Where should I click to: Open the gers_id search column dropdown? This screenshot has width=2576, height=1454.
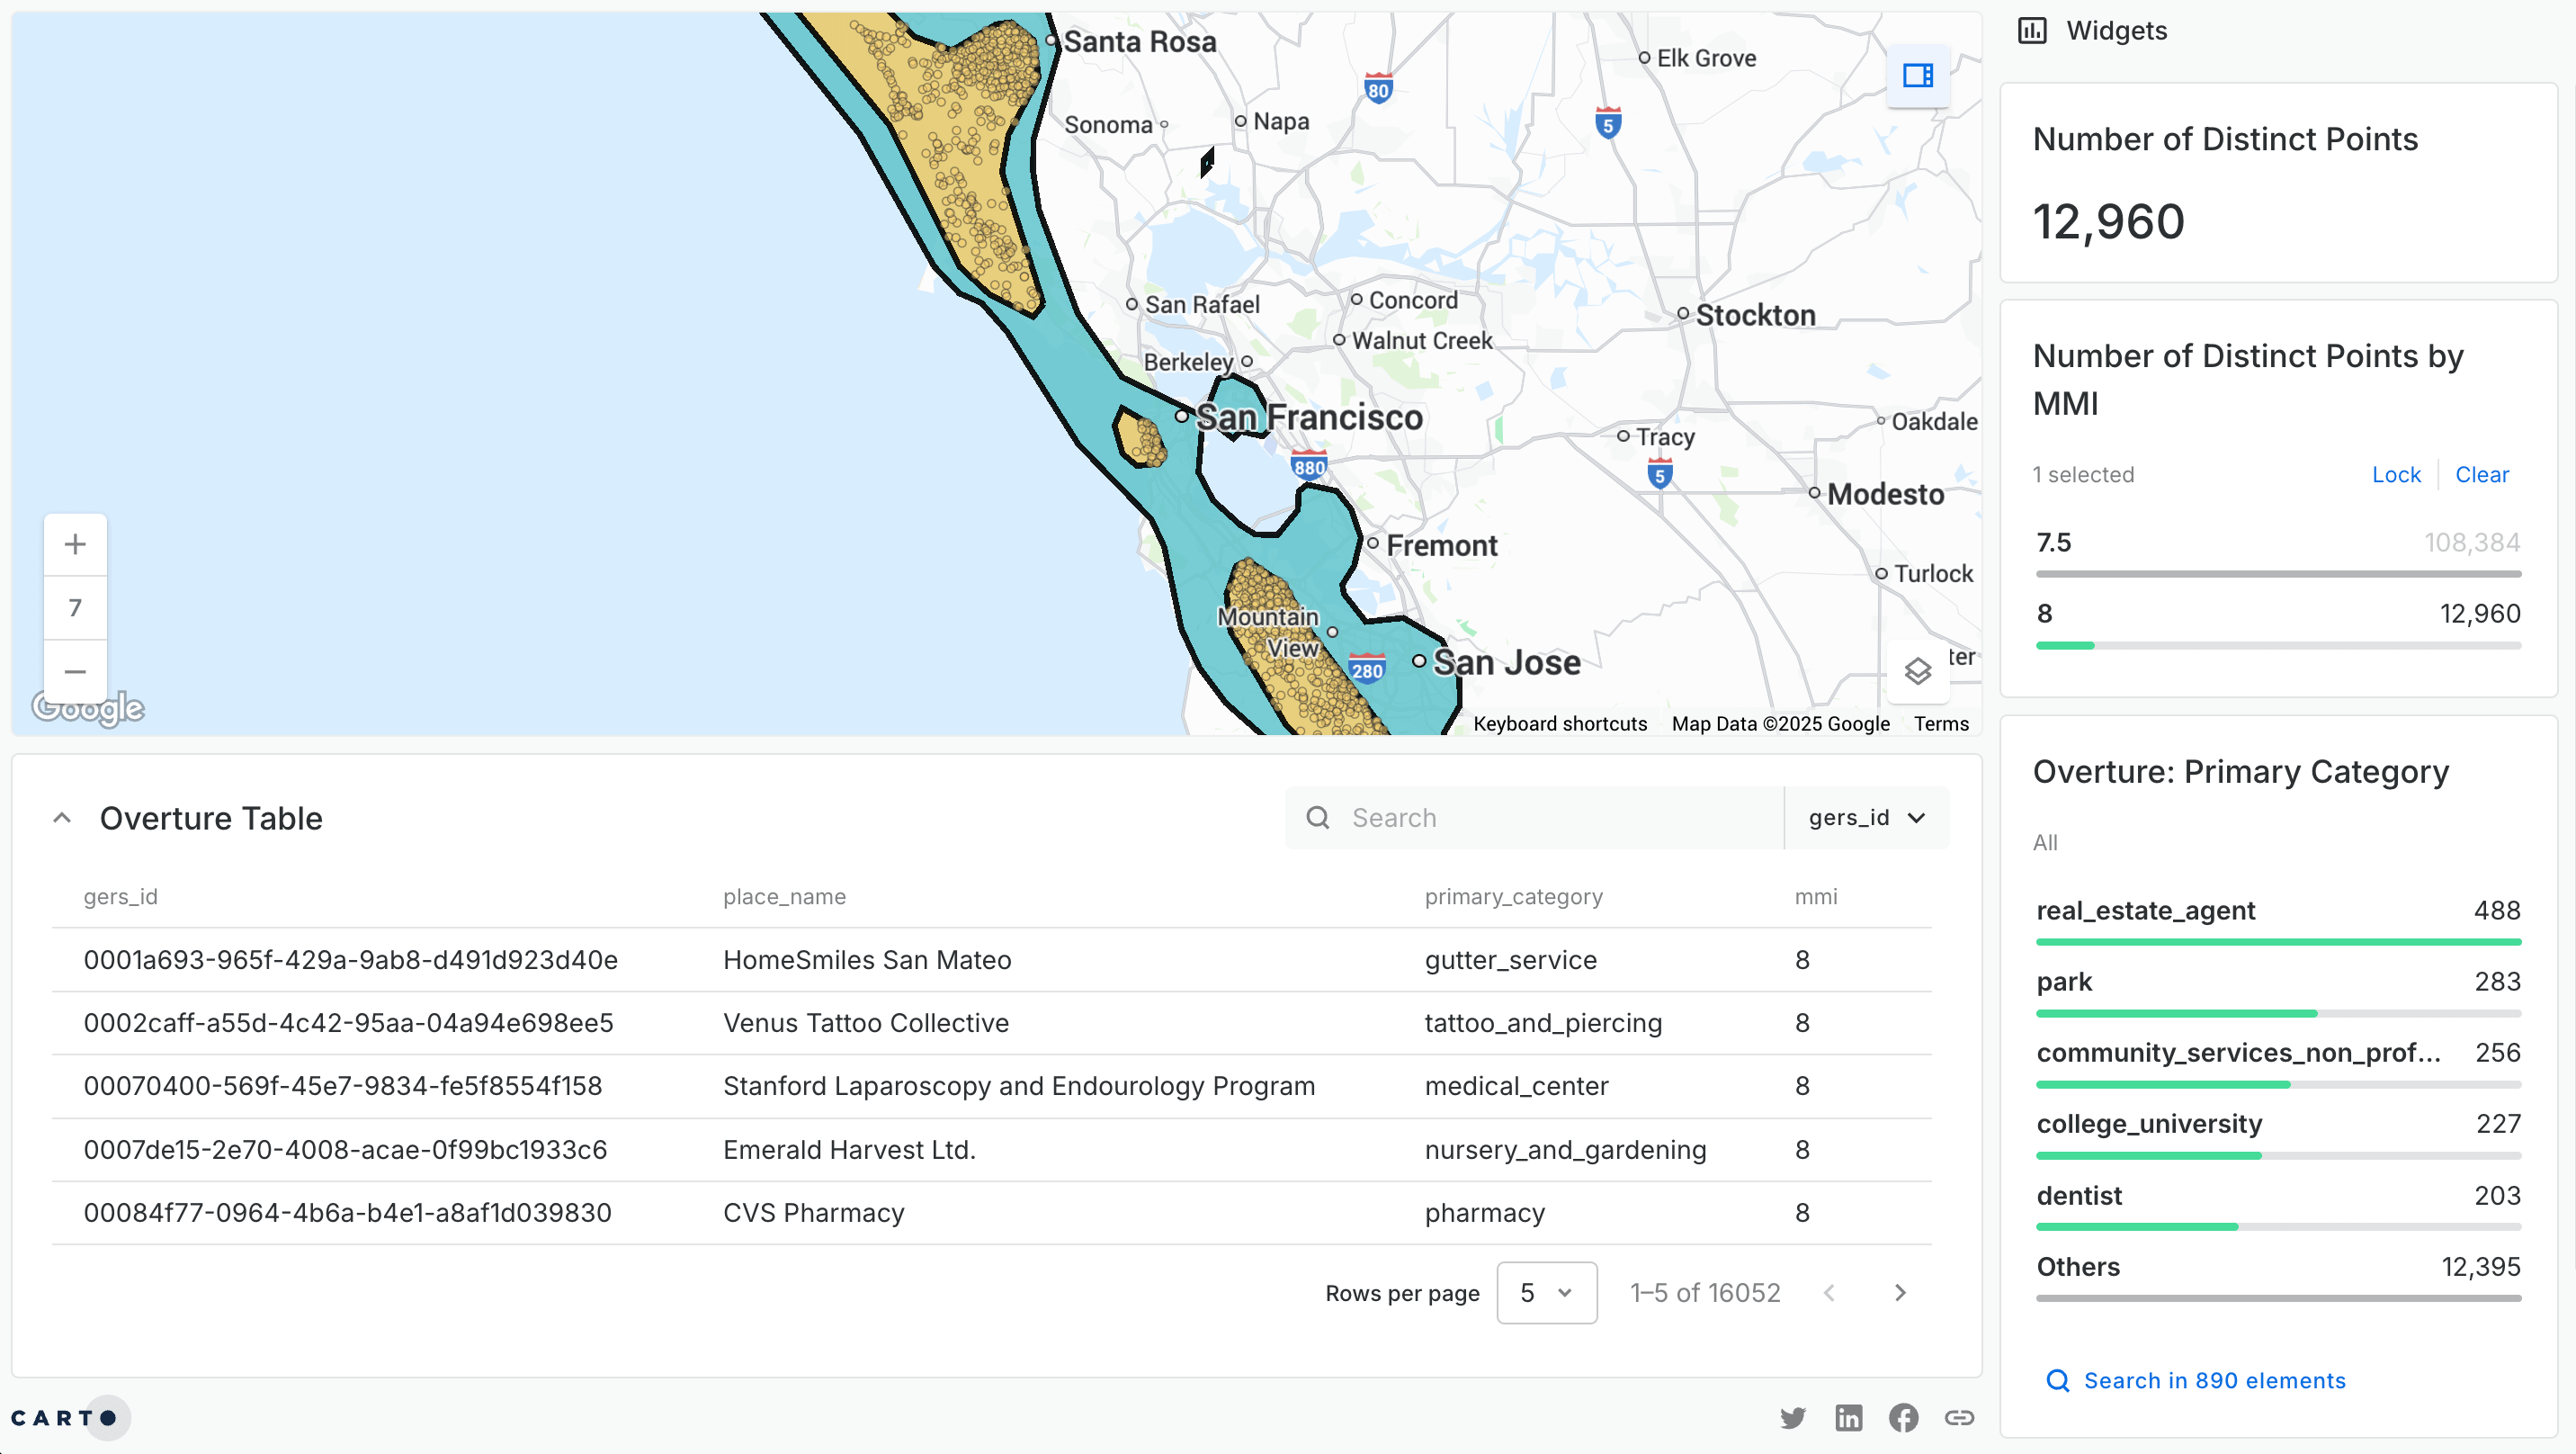1866,818
